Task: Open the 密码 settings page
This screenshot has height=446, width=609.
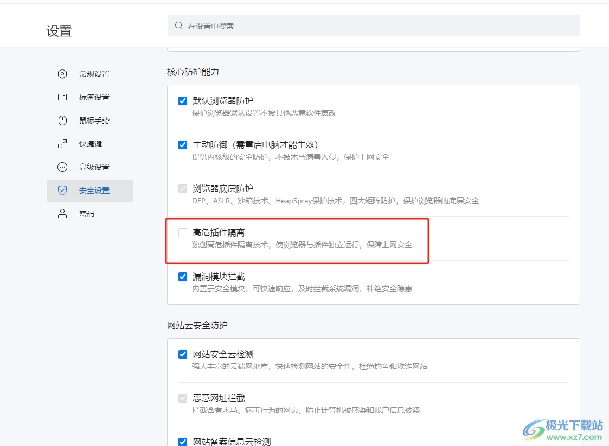Action: tap(89, 214)
